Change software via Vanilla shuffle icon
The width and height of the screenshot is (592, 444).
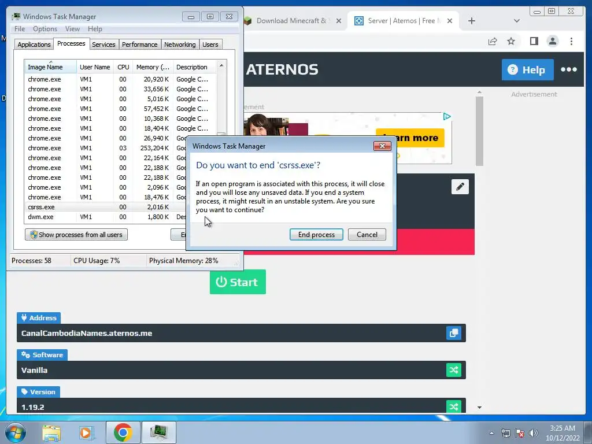coord(454,370)
